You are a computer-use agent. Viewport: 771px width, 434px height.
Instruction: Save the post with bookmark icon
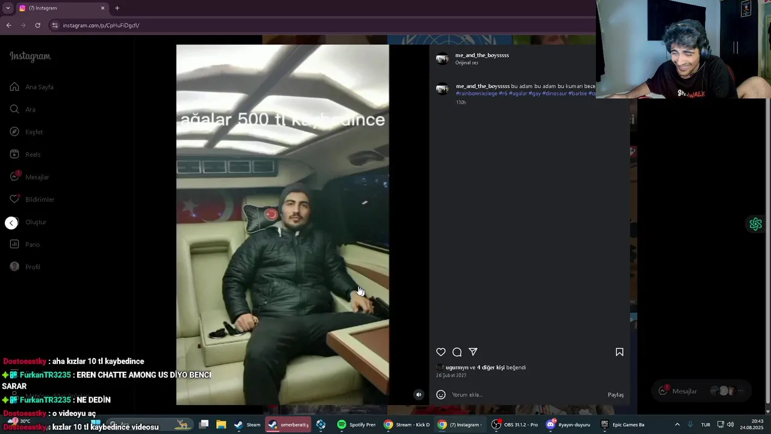pyautogui.click(x=619, y=352)
